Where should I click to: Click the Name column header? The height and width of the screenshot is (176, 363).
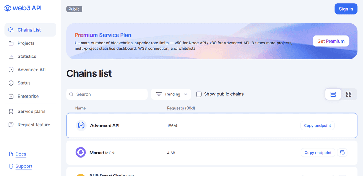pyautogui.click(x=80, y=108)
